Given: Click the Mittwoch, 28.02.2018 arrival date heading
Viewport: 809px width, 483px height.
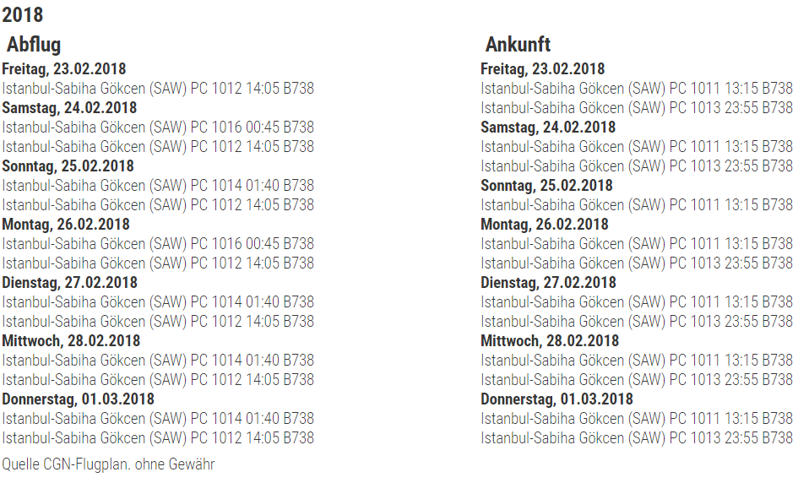Looking at the screenshot, I should click(x=550, y=340).
